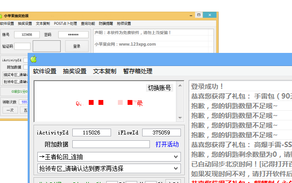
Task: Select the log row mentioning 高爆手雷
Action: [x=241, y=145]
